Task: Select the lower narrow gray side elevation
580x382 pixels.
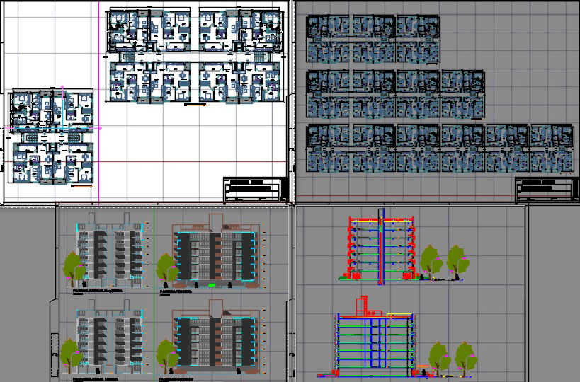Action: (110, 337)
